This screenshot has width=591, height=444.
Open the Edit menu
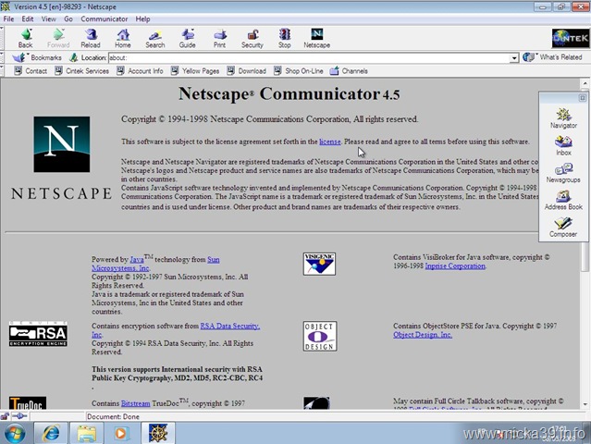pos(28,18)
